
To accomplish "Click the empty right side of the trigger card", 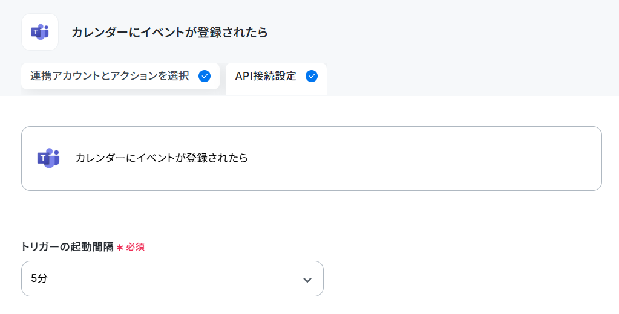I will point(427,158).
